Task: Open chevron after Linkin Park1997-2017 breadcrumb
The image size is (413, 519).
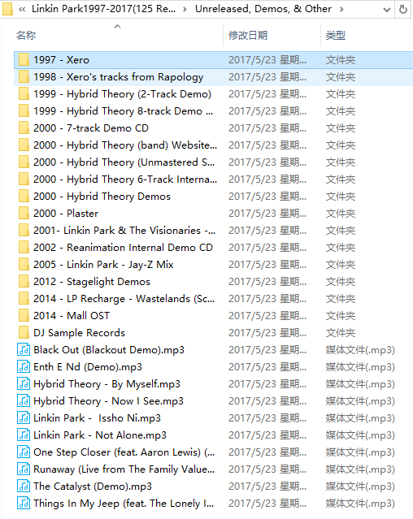Action: 185,9
